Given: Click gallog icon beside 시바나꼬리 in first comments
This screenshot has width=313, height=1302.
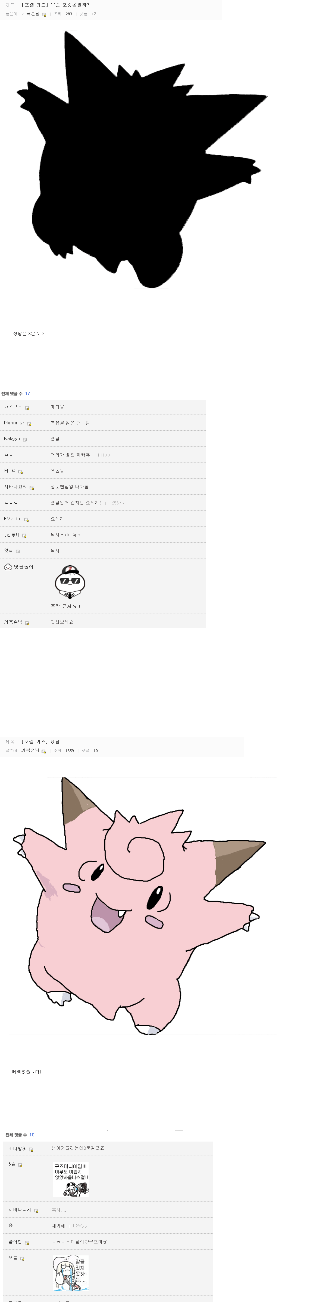Looking at the screenshot, I should 32,488.
